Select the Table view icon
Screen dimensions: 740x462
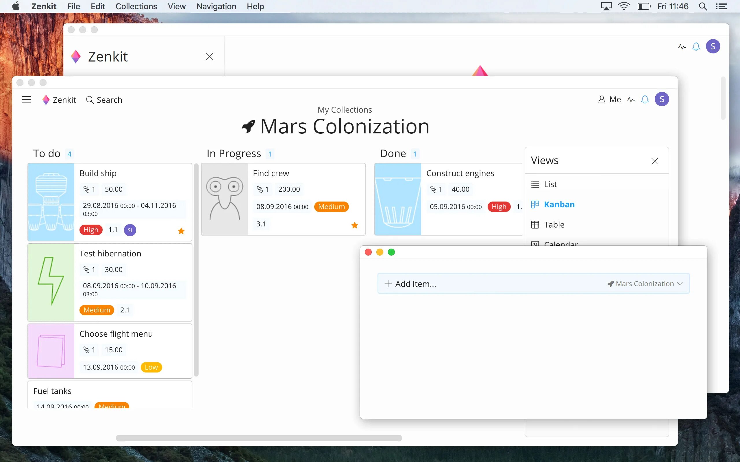coord(535,225)
